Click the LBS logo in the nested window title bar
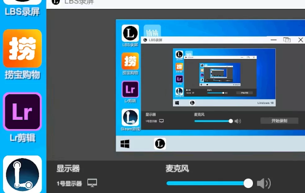 tap(145, 40)
